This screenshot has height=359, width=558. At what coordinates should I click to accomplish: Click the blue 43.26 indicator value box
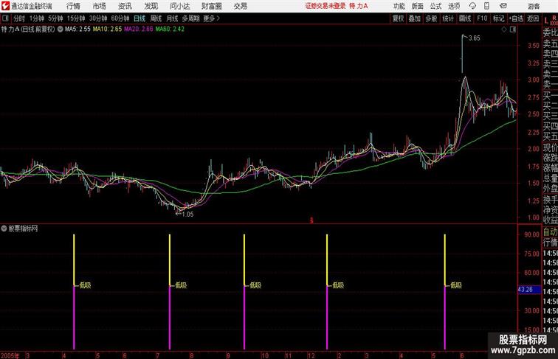coord(528,290)
